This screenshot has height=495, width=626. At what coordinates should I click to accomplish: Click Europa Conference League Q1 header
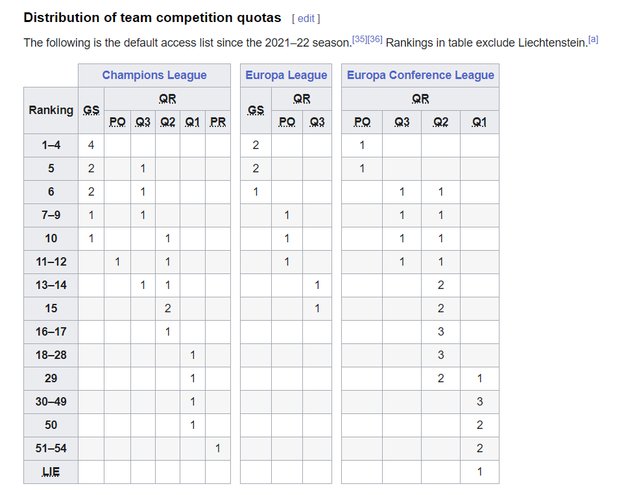click(x=479, y=122)
